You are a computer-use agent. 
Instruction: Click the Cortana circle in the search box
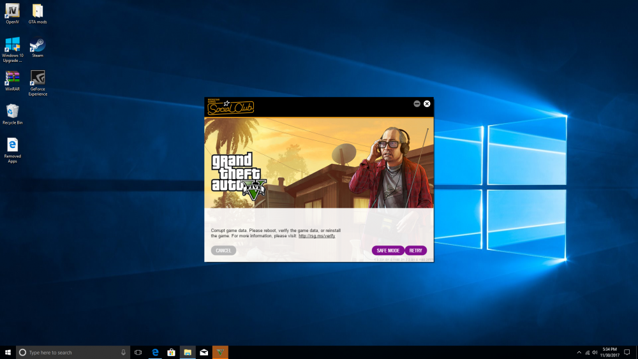click(23, 352)
